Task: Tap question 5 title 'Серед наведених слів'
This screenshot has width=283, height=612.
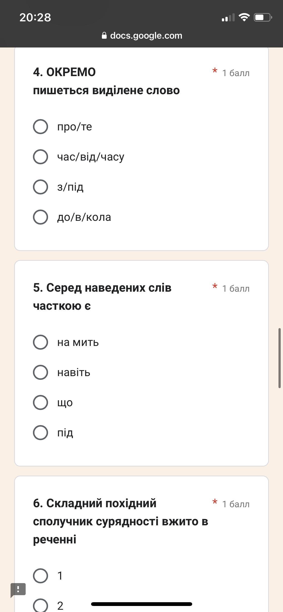Action: point(102,288)
